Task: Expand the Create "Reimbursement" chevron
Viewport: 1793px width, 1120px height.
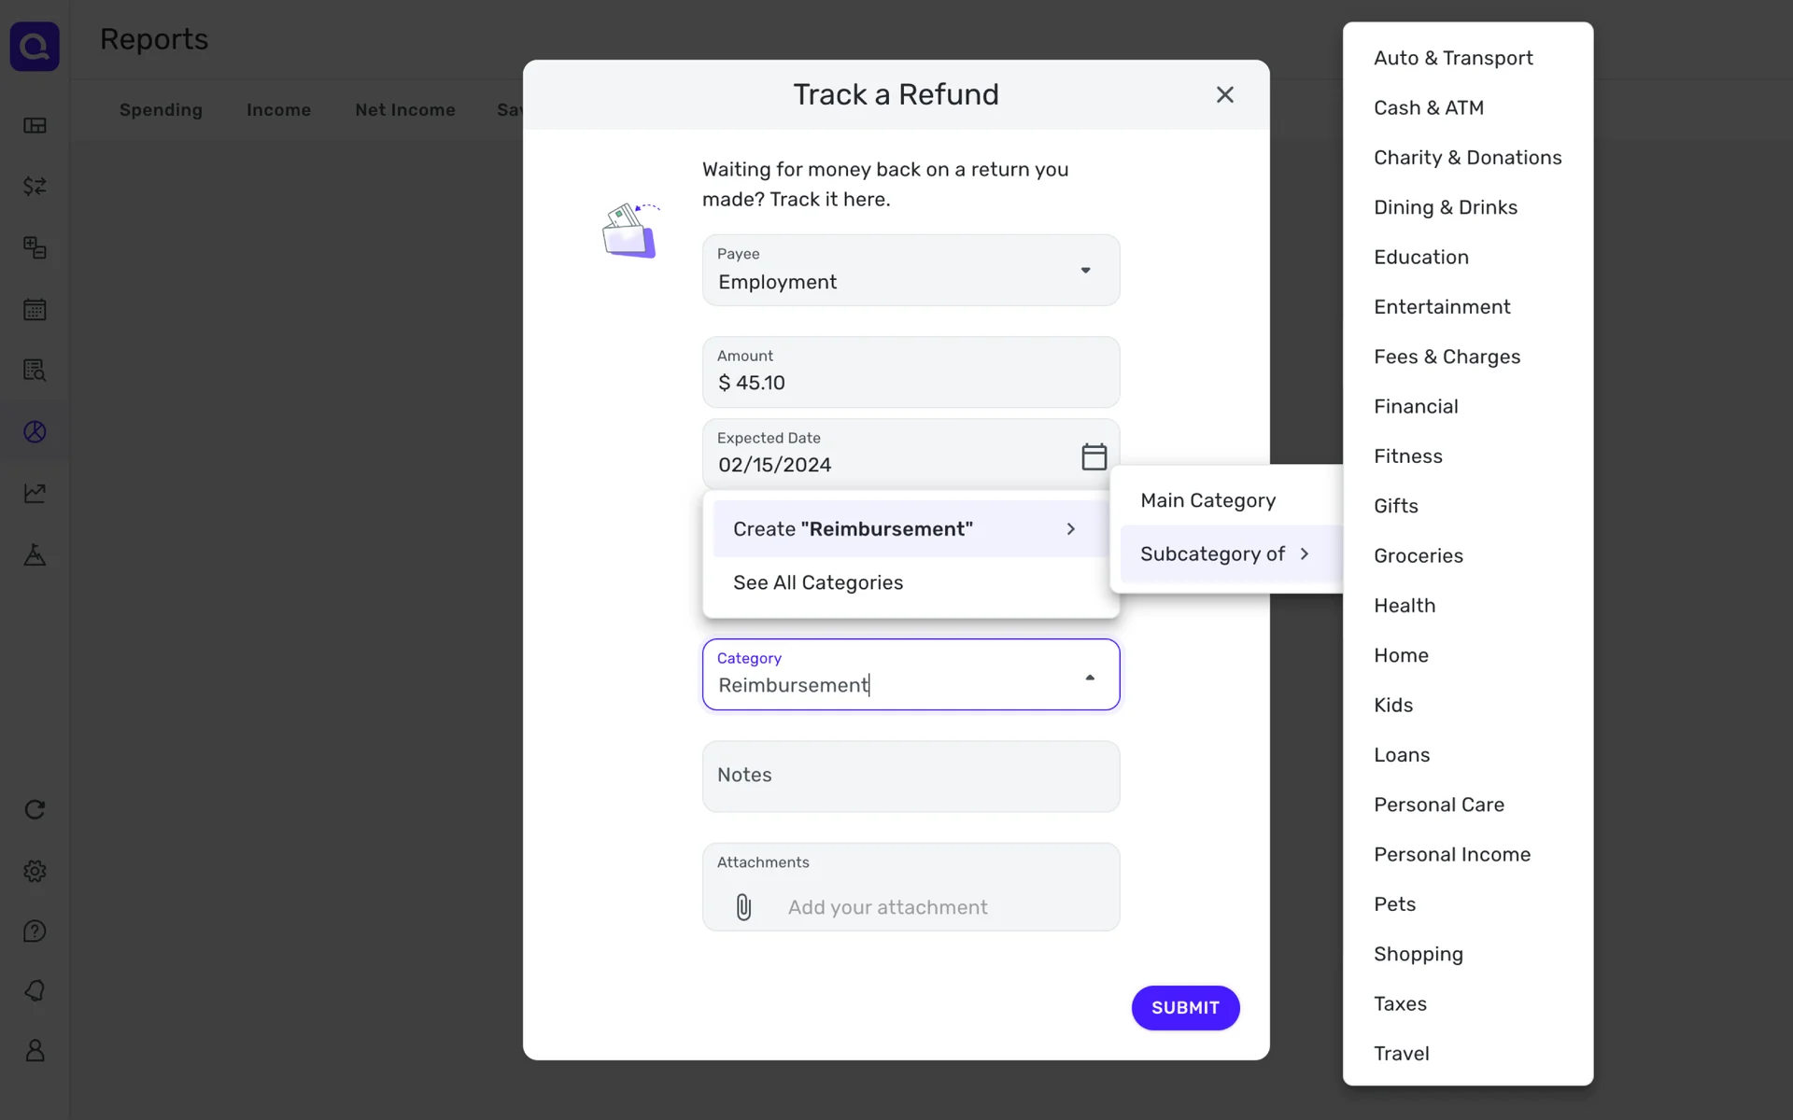Action: coord(1070,529)
